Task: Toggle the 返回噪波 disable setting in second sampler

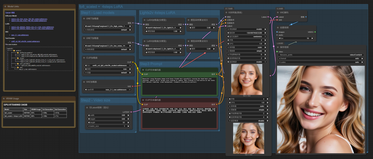Action: (249, 121)
